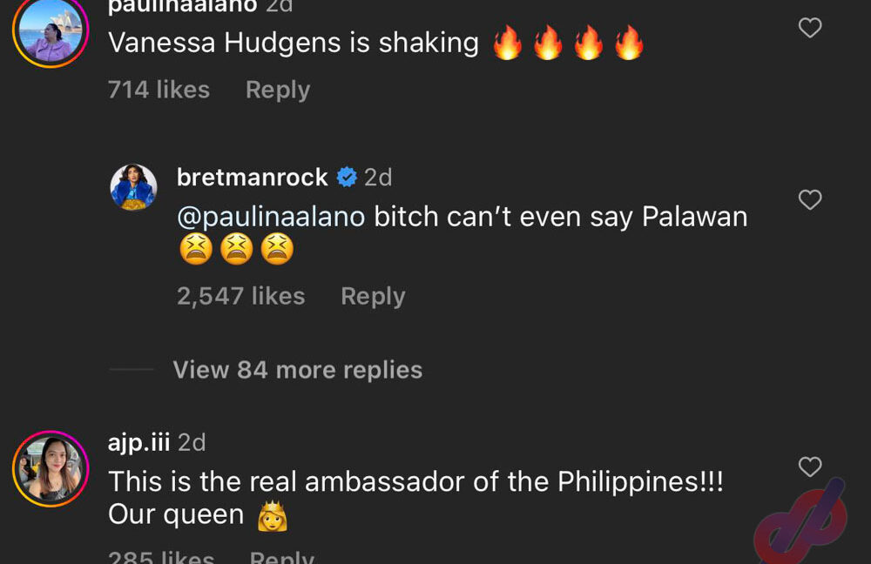The image size is (871, 564).
Task: Like paulinaalano's Vanessa Hudgens comment
Action: click(810, 28)
